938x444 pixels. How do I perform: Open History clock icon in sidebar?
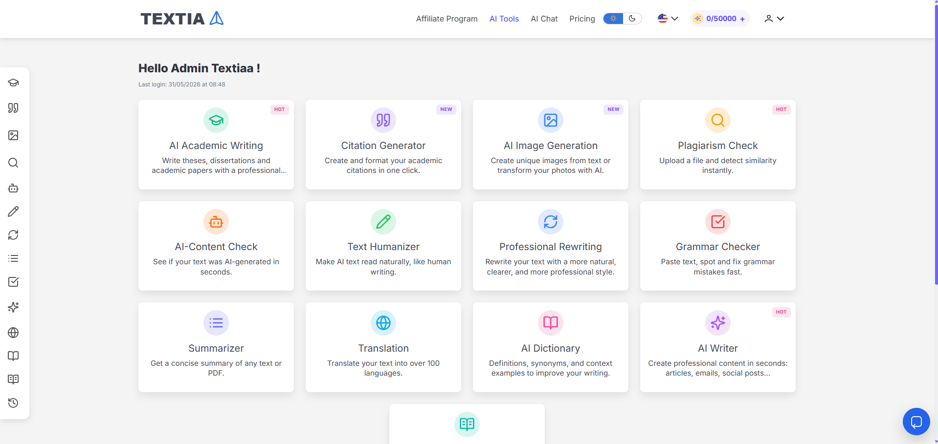tap(13, 403)
